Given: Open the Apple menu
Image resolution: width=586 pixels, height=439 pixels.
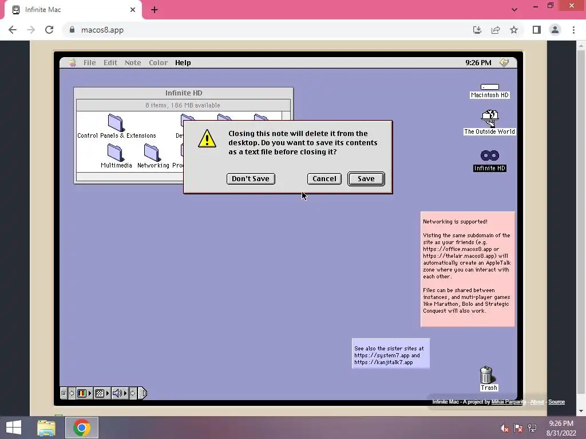Looking at the screenshot, I should click(x=73, y=63).
